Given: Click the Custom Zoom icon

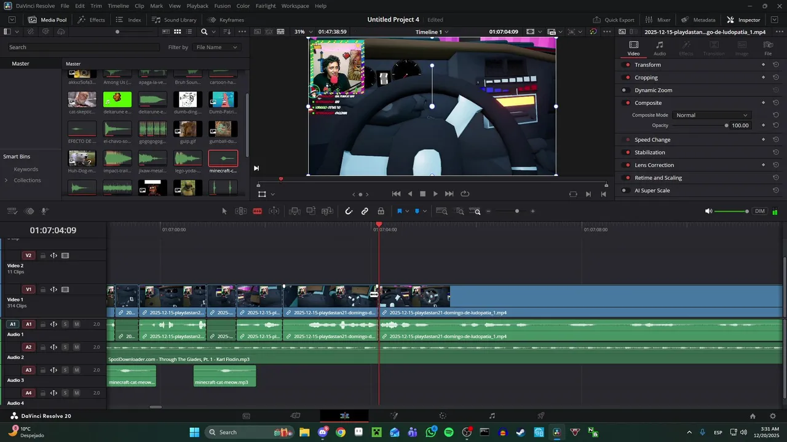Looking at the screenshot, I should [x=475, y=211].
